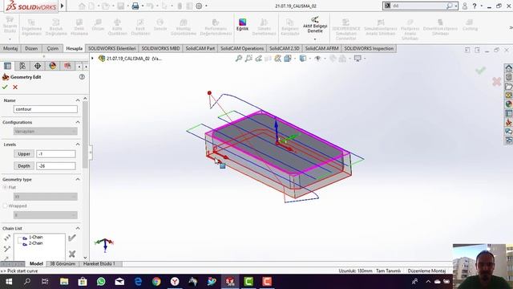
Task: Switch to 3B Görünüm bottom tab
Action: [63, 263]
